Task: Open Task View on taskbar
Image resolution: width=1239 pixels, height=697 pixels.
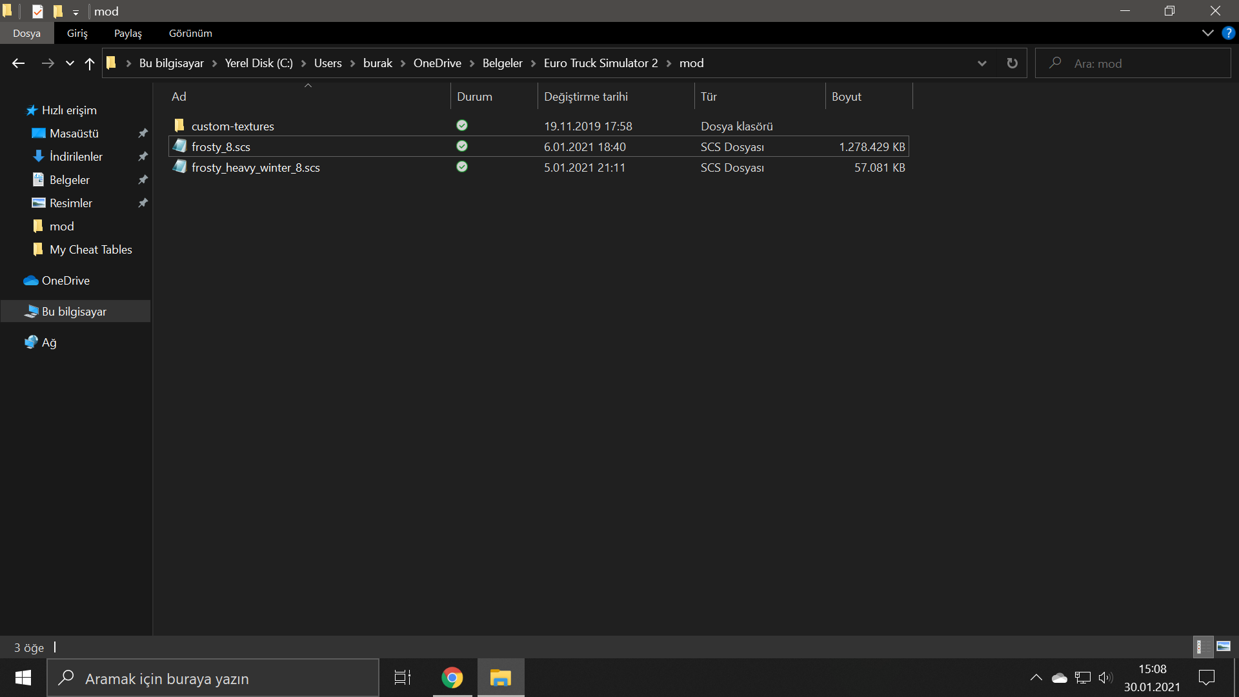Action: [x=403, y=678]
